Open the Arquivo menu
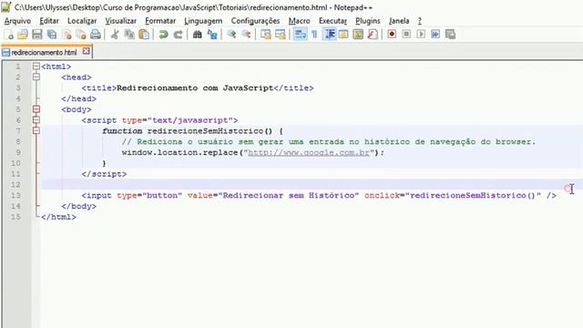This screenshot has width=583, height=328. (x=17, y=21)
